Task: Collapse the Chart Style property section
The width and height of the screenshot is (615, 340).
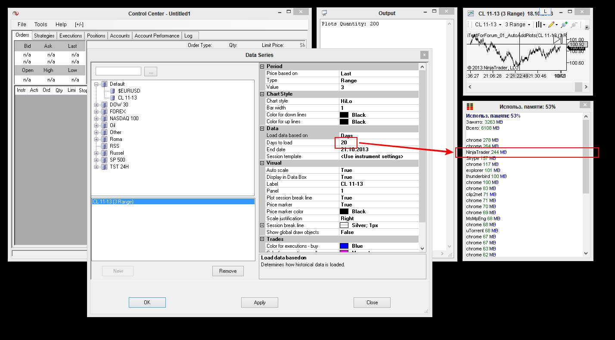Action: point(262,94)
